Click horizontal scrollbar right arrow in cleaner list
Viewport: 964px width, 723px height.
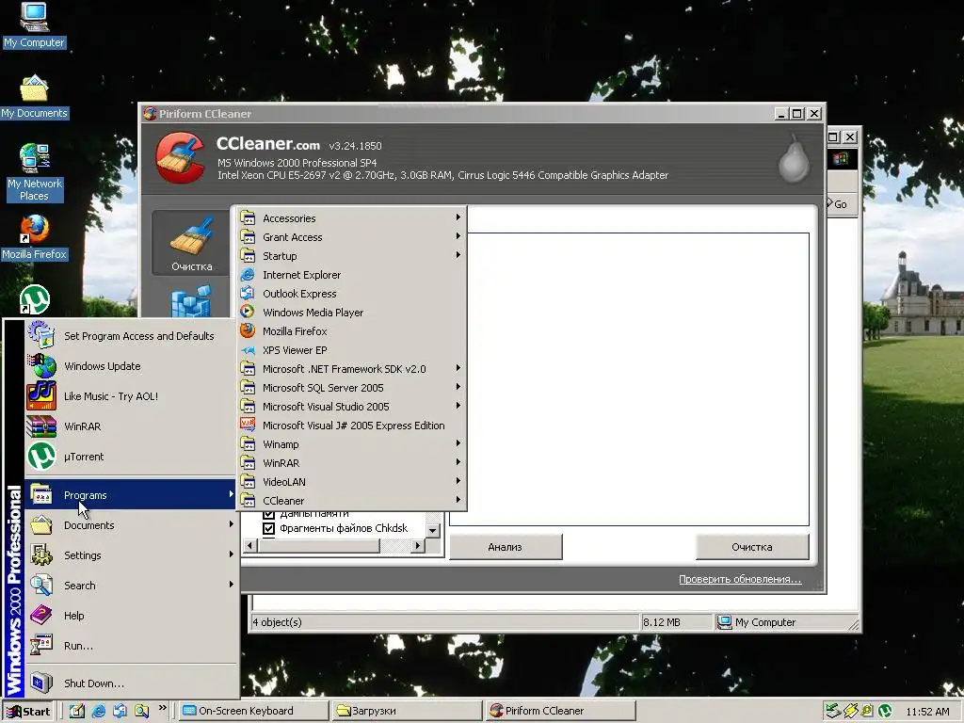coord(418,545)
